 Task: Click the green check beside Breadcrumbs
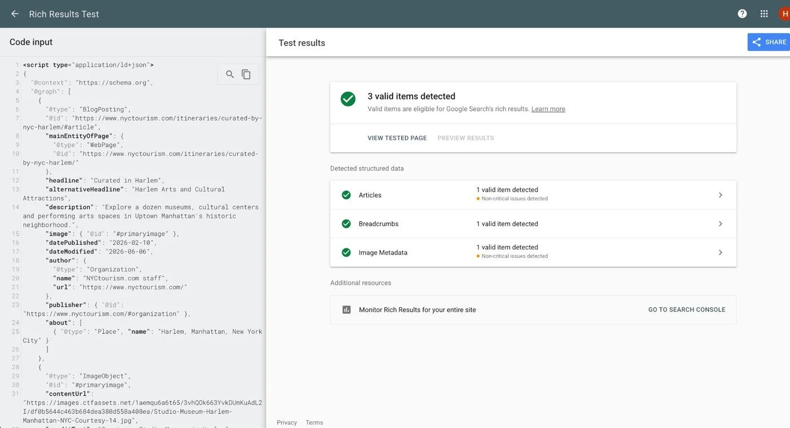[x=346, y=224]
